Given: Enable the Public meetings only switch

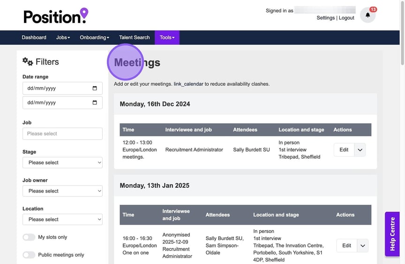Looking at the screenshot, I should click(29, 255).
